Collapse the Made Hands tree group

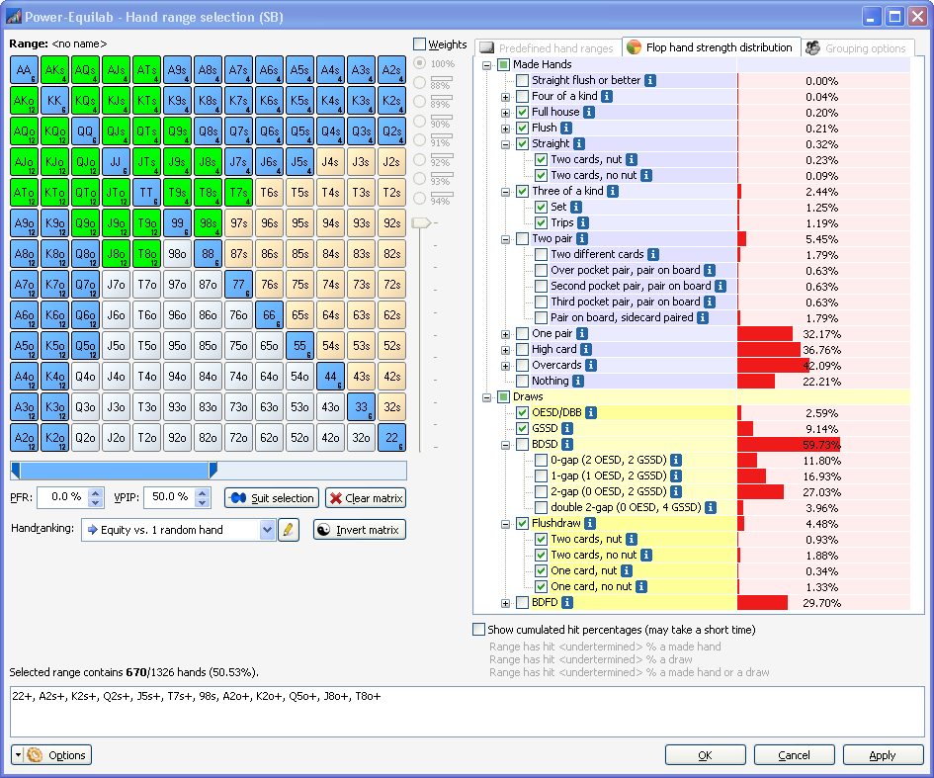click(x=486, y=65)
